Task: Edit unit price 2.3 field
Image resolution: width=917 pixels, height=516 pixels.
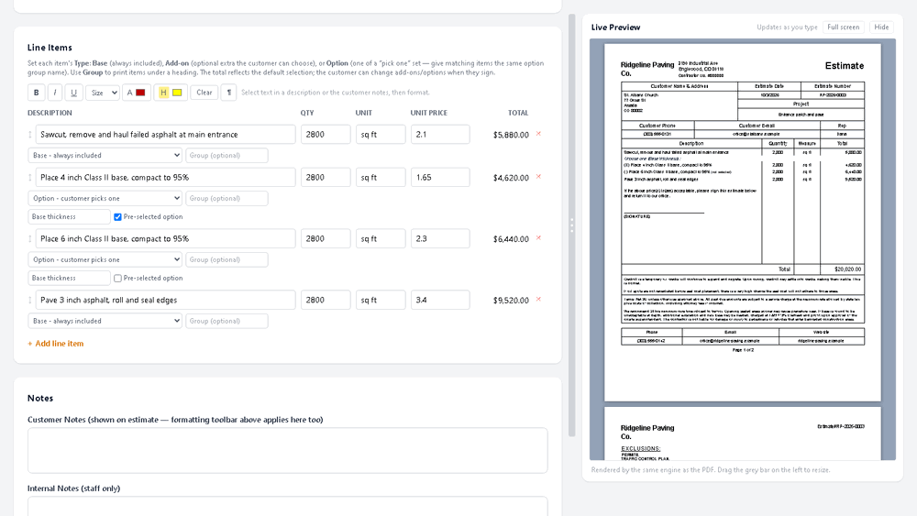Action: click(440, 239)
